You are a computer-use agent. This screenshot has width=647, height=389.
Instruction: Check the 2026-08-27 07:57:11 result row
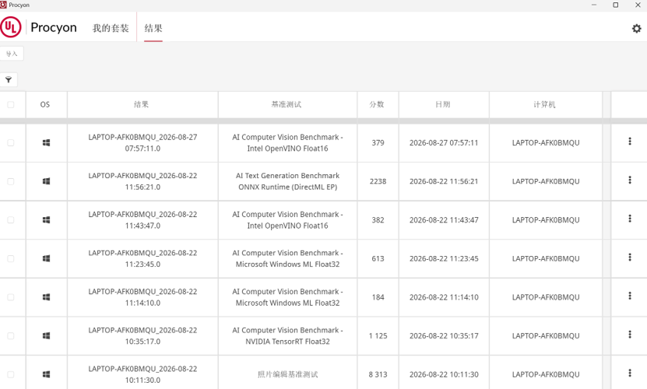pos(11,142)
